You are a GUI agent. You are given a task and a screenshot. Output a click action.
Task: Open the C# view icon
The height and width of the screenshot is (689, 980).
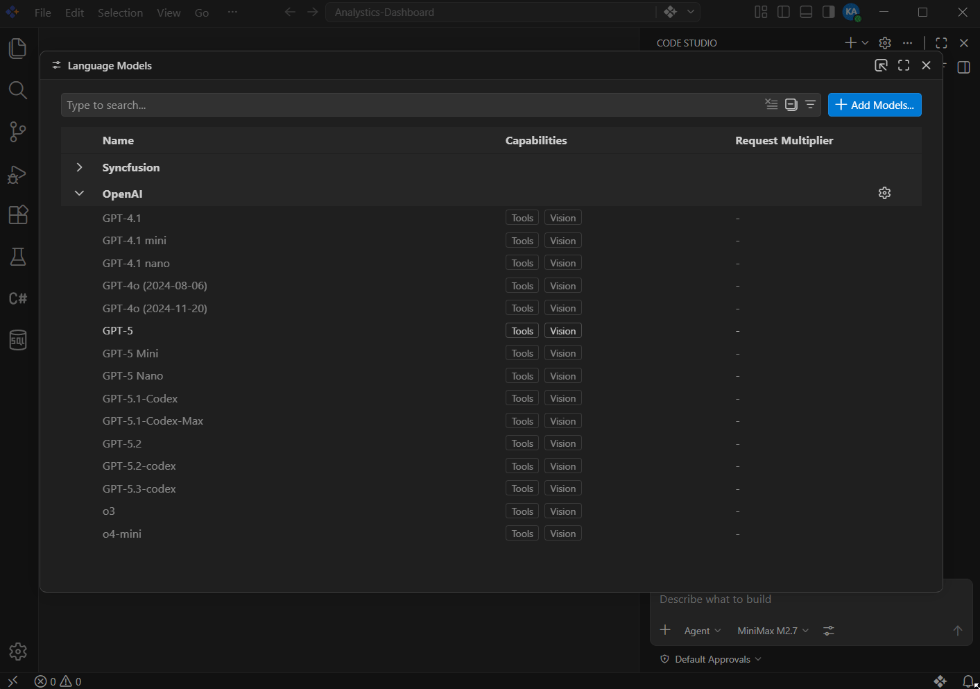click(18, 298)
